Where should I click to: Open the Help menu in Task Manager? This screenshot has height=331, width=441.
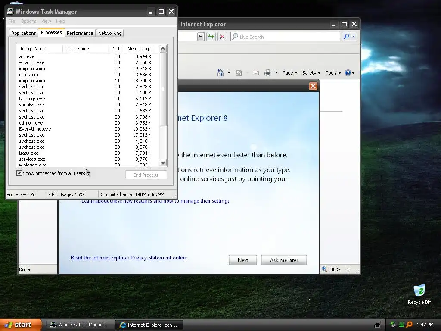60,21
